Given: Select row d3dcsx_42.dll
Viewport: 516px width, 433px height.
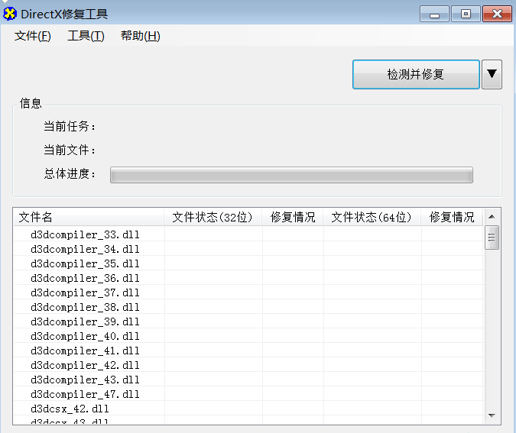Looking at the screenshot, I should coord(248,409).
